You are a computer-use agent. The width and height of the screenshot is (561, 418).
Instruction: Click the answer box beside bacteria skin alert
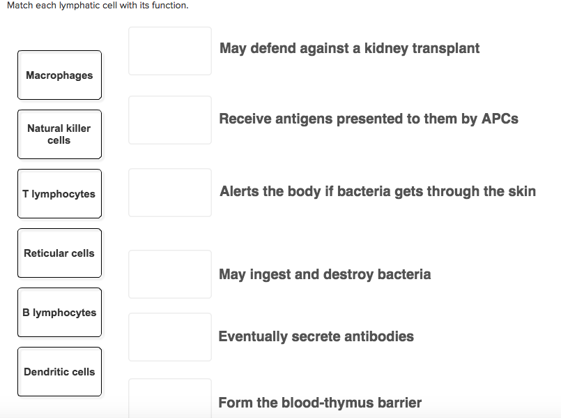[x=169, y=192]
